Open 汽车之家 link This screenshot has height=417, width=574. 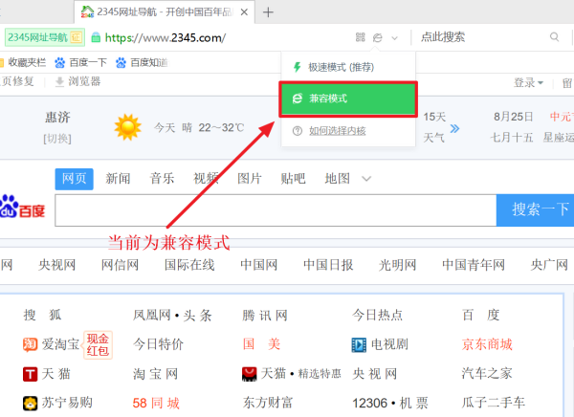[487, 373]
